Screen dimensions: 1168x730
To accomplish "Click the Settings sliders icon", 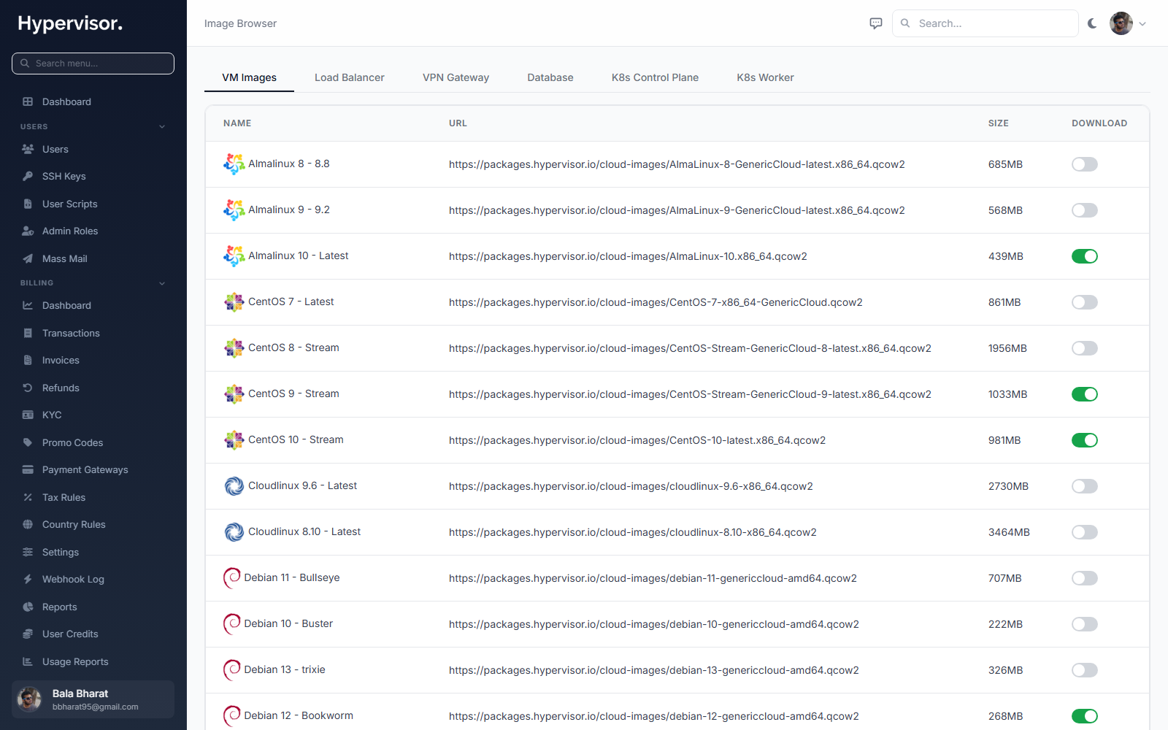I will click(28, 552).
